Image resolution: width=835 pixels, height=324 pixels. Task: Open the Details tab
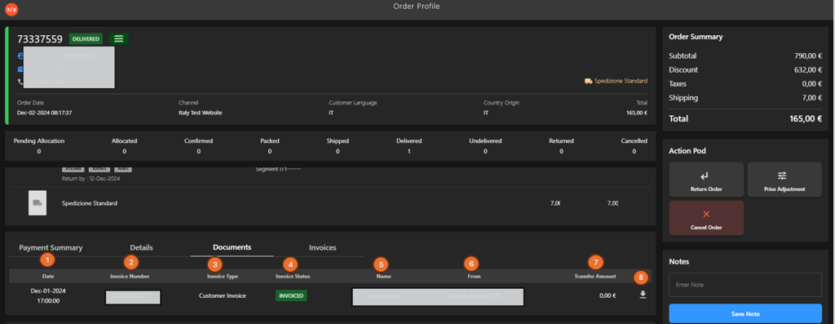click(141, 248)
